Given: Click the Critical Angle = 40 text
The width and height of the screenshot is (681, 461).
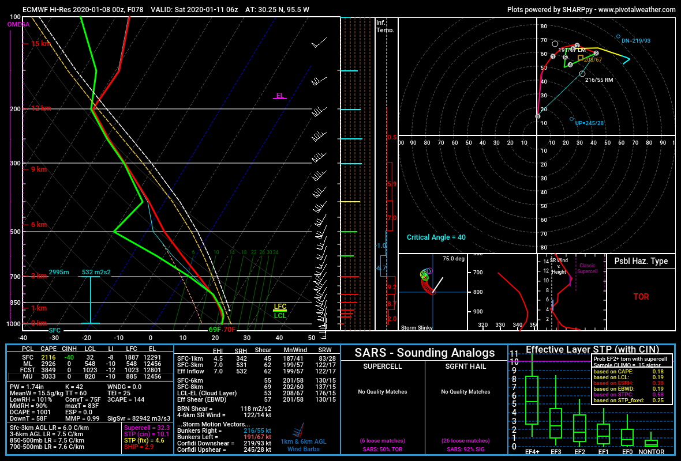Looking at the screenshot, I should [436, 237].
